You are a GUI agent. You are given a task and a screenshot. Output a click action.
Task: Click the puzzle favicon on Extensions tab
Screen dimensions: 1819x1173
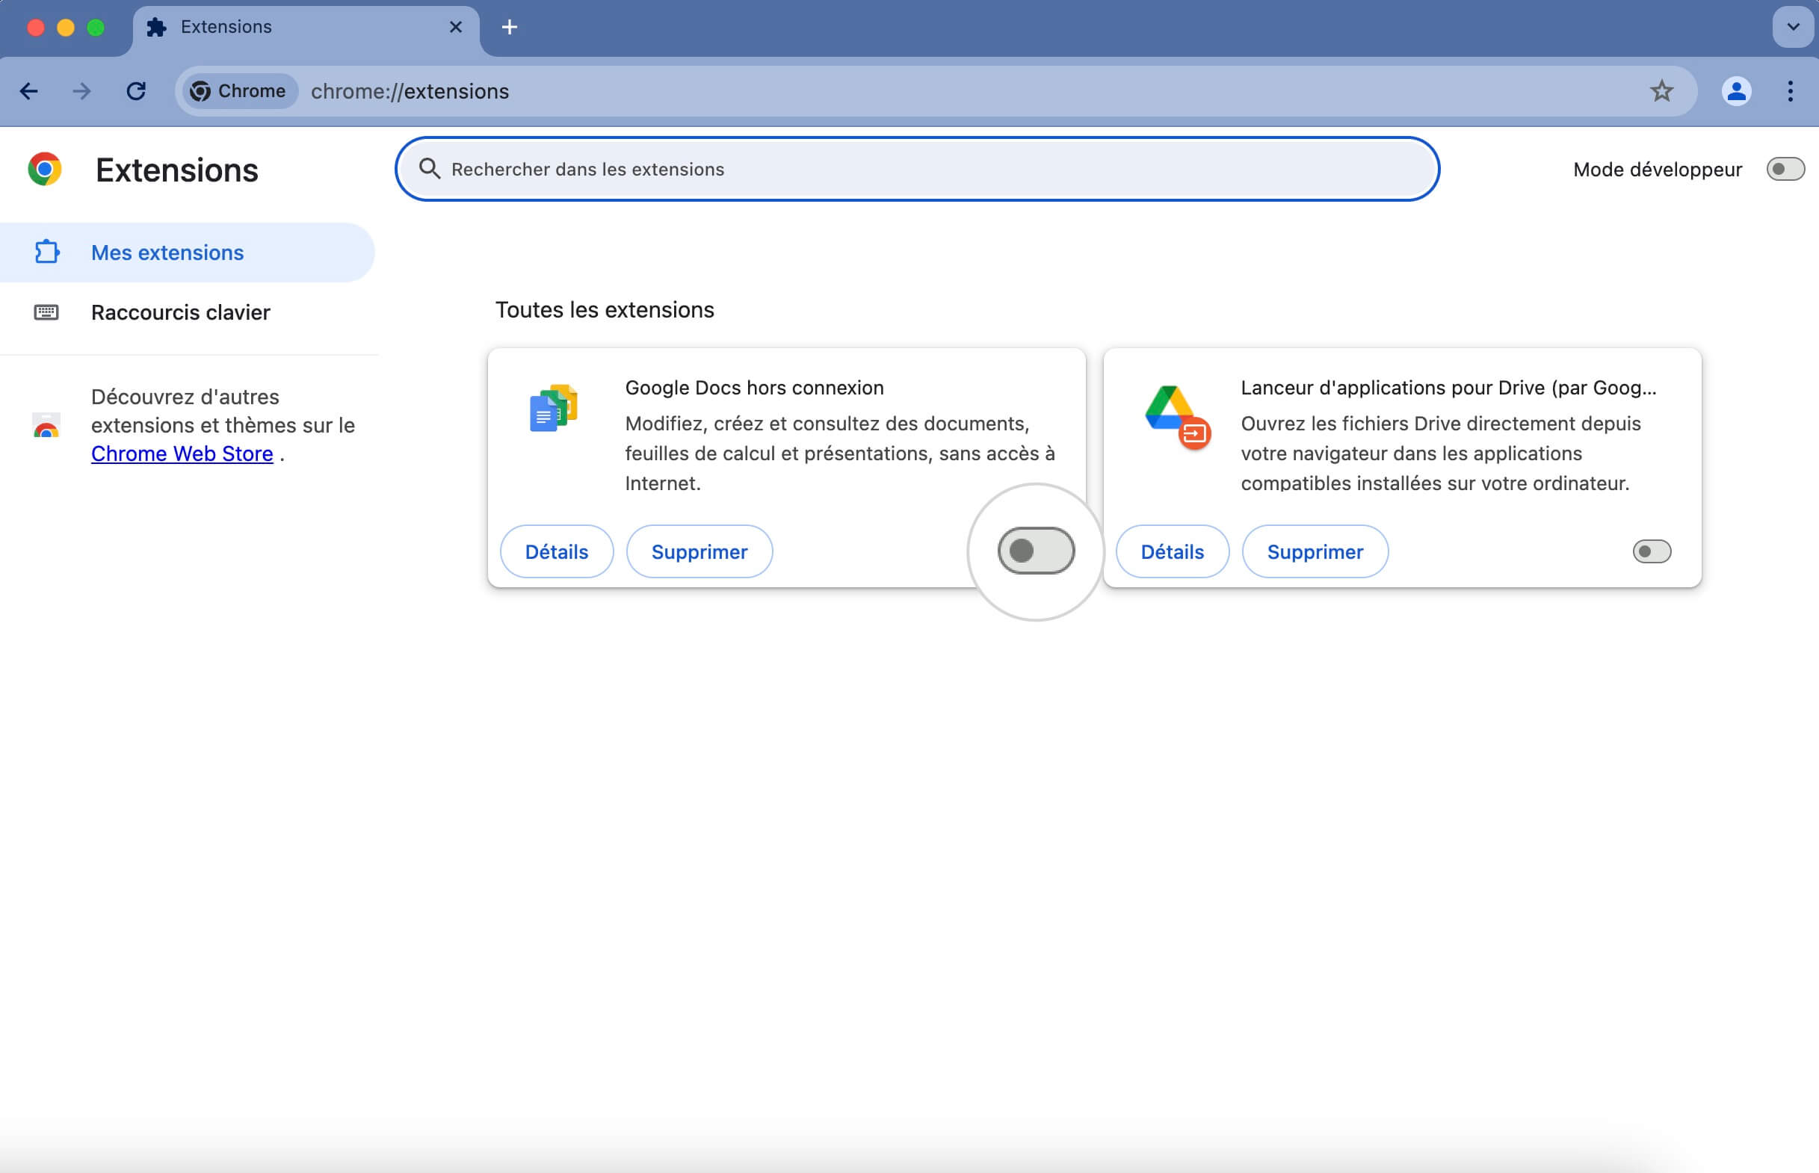[156, 28]
